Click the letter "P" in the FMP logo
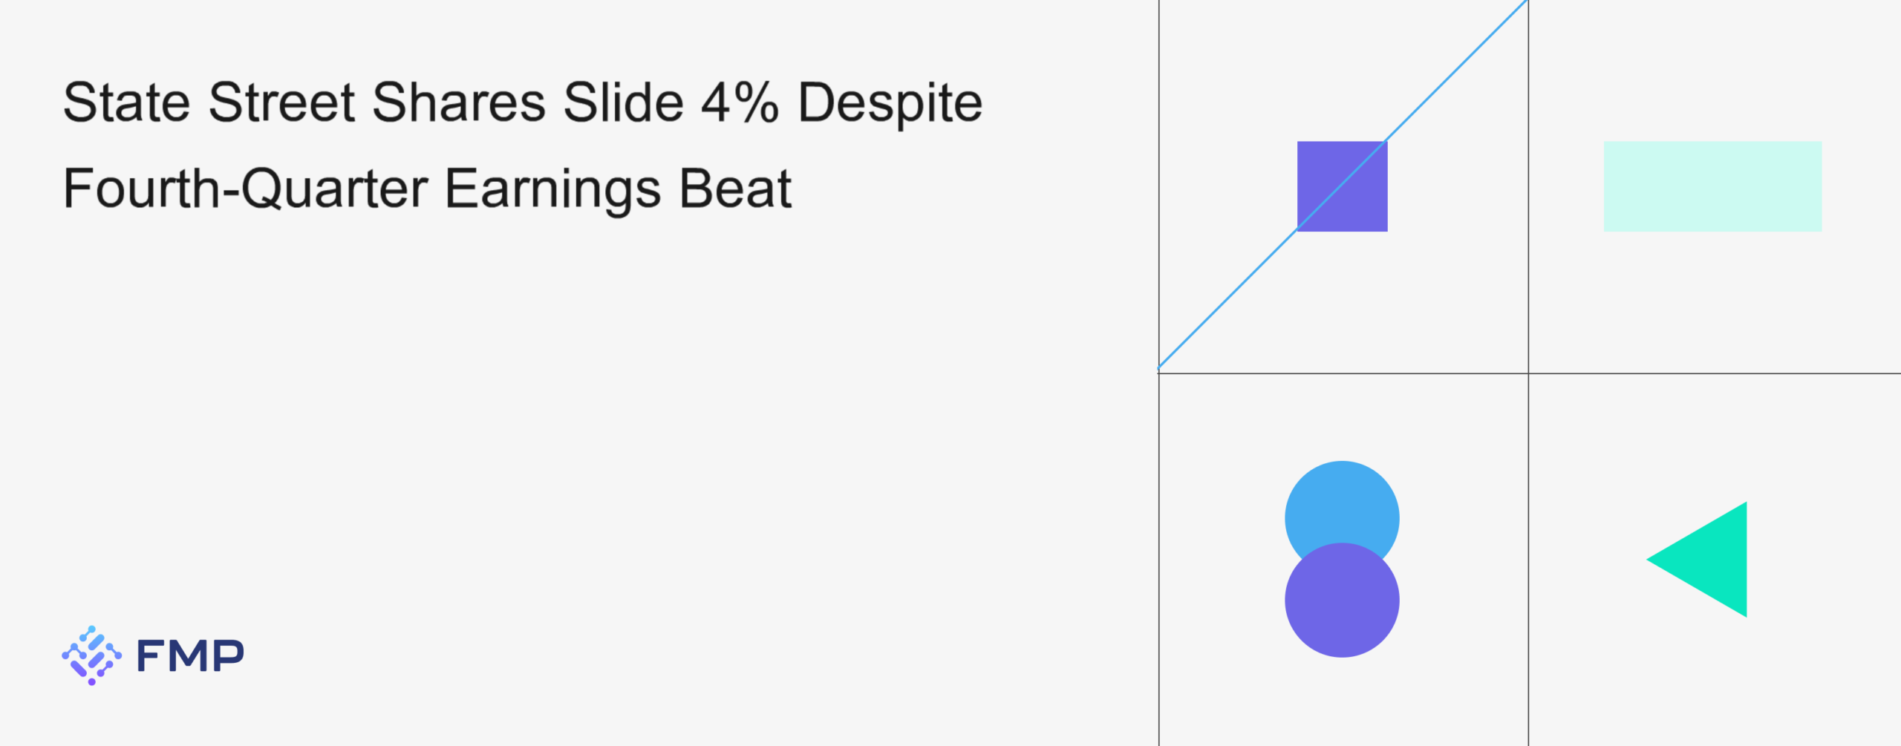This screenshot has width=1901, height=746. tap(230, 656)
